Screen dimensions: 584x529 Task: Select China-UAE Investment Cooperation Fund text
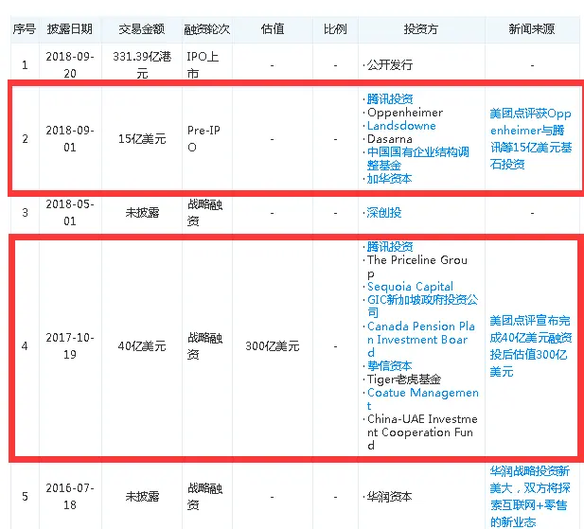[x=422, y=432]
